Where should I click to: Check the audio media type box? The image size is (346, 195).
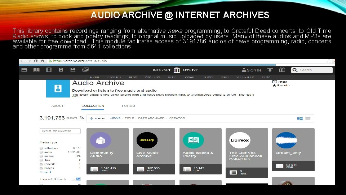point(41,152)
